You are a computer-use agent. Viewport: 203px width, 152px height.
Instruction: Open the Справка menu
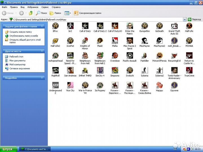tap(56, 7)
